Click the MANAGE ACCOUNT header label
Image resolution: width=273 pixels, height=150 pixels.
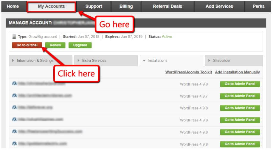[30, 23]
